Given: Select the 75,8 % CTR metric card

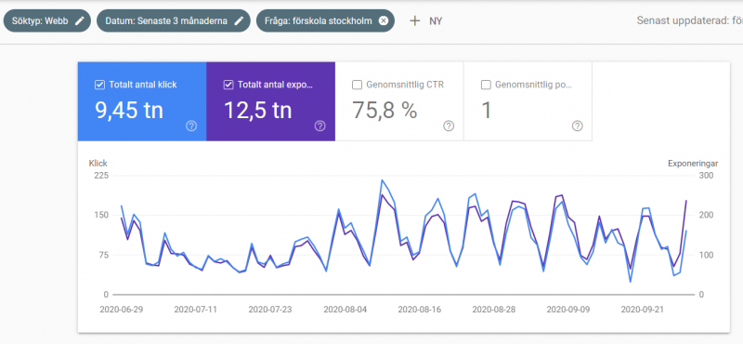Looking at the screenshot, I should click(399, 101).
